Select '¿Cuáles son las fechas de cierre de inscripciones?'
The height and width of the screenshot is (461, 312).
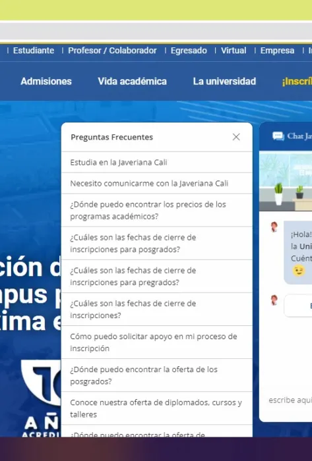tap(157, 309)
